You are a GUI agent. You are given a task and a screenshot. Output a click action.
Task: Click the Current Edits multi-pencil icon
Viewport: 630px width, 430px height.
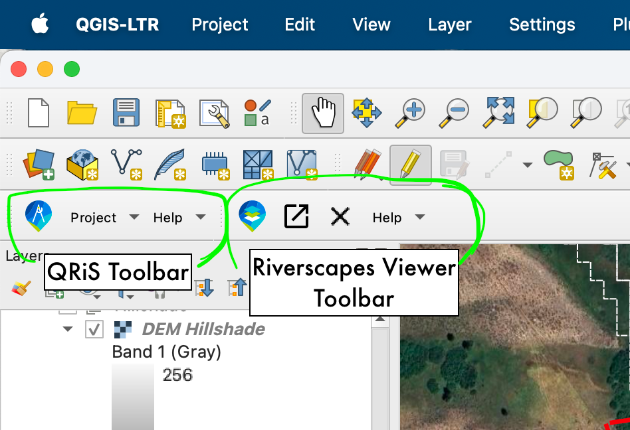click(367, 165)
